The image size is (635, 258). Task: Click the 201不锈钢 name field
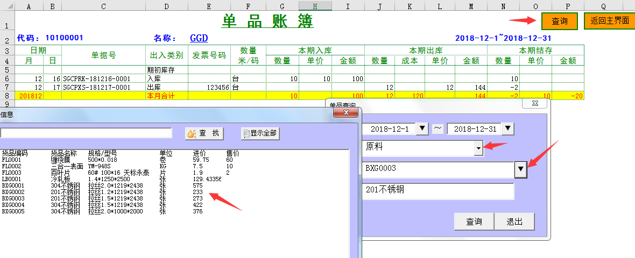coord(438,191)
